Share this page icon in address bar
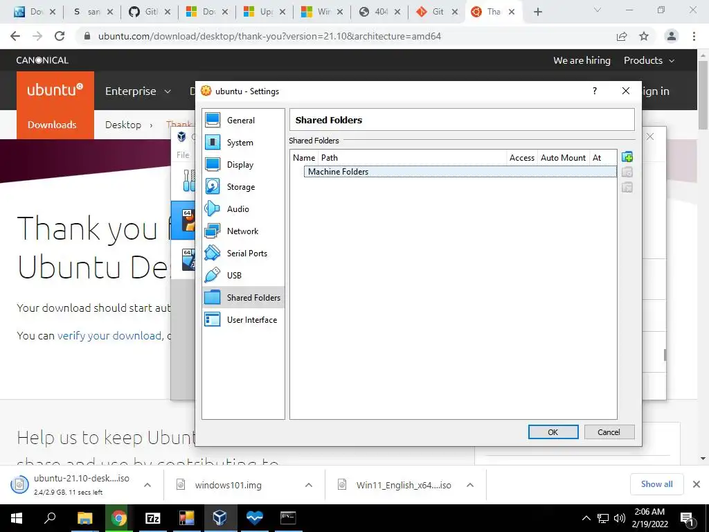 tap(622, 36)
